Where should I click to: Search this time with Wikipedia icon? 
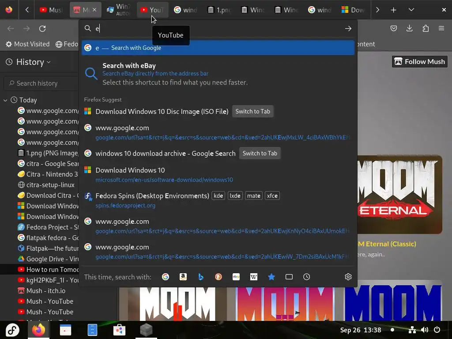pyautogui.click(x=254, y=277)
